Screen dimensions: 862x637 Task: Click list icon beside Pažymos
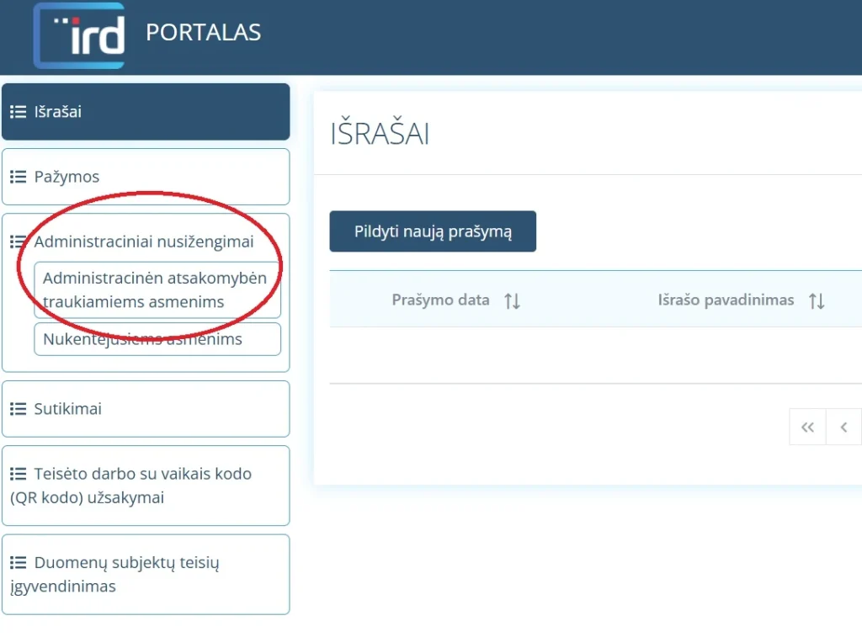(18, 177)
